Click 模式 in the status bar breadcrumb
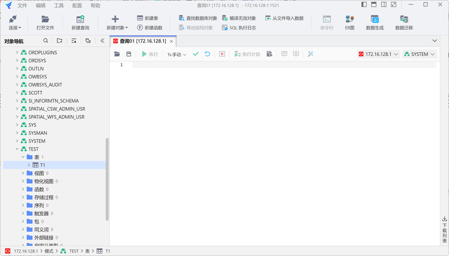Screen dimensions: 449x256 point(49,251)
